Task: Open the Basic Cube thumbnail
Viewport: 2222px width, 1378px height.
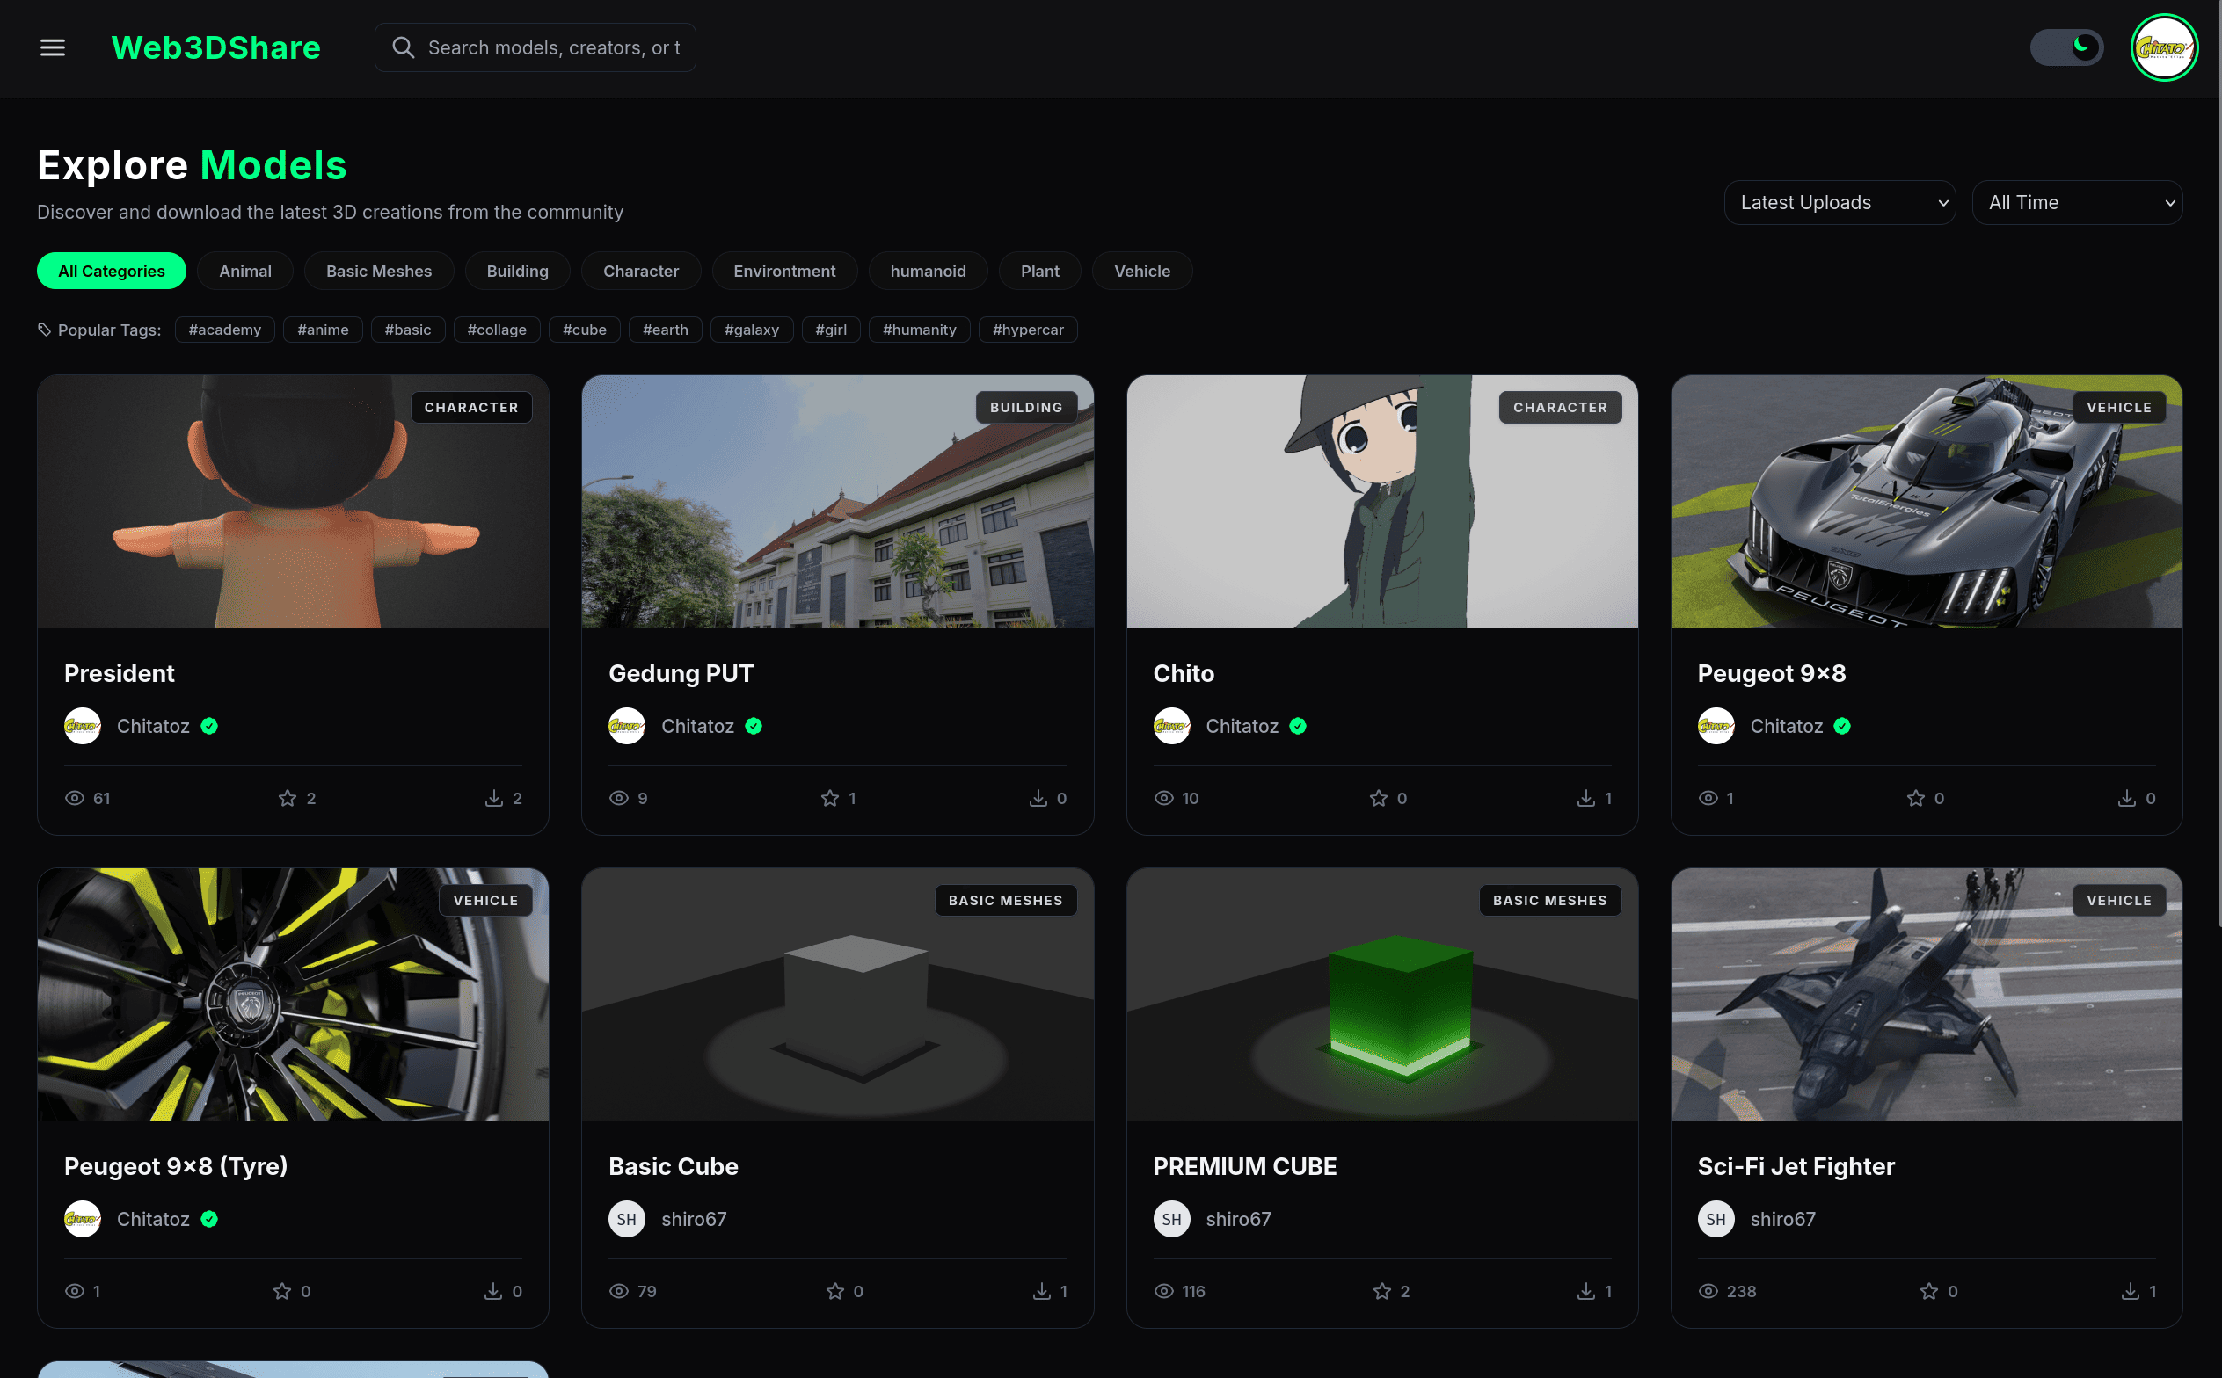Action: [x=837, y=994]
